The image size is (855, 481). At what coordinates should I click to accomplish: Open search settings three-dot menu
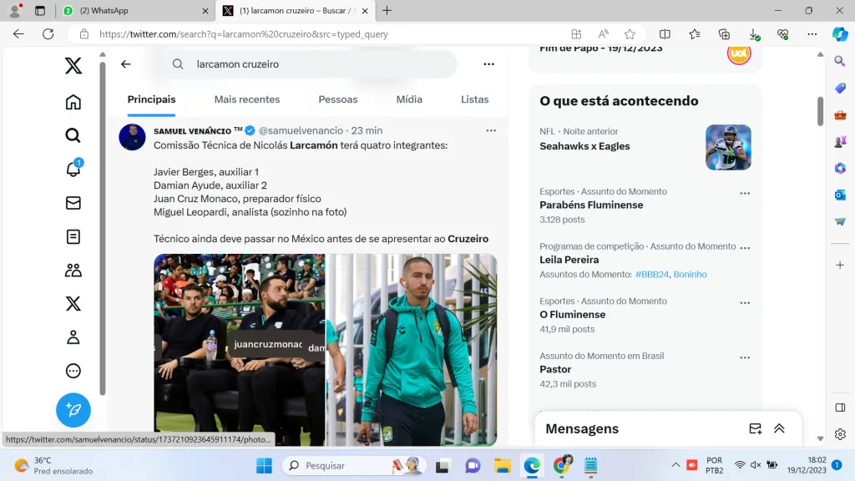pos(488,64)
